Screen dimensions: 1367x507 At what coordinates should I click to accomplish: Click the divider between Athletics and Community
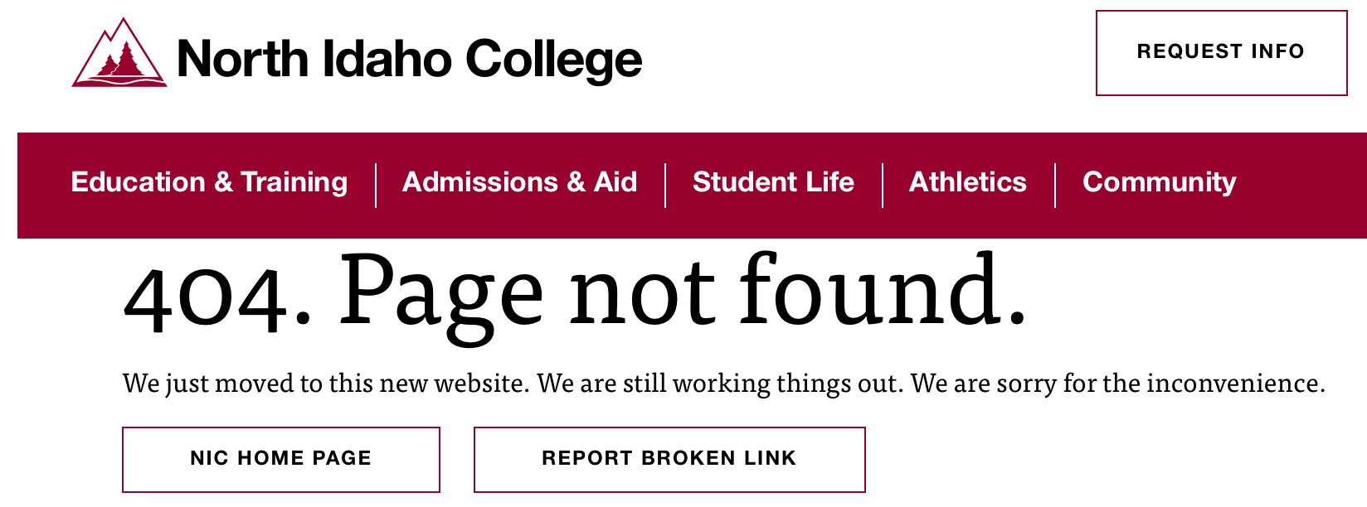1055,186
